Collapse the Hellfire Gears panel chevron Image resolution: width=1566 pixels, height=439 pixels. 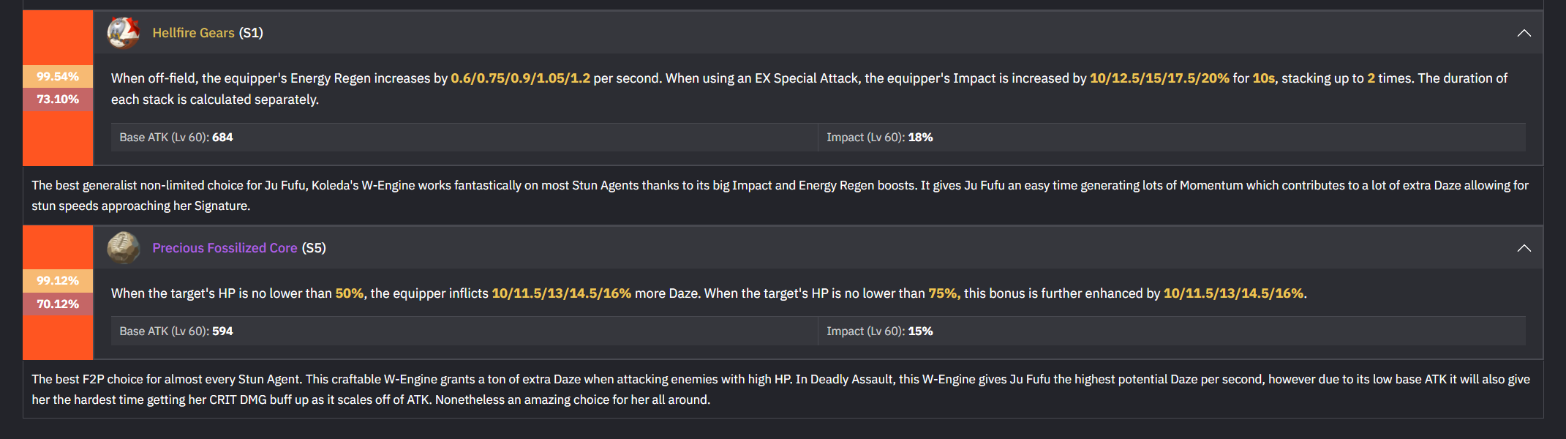1524,33
